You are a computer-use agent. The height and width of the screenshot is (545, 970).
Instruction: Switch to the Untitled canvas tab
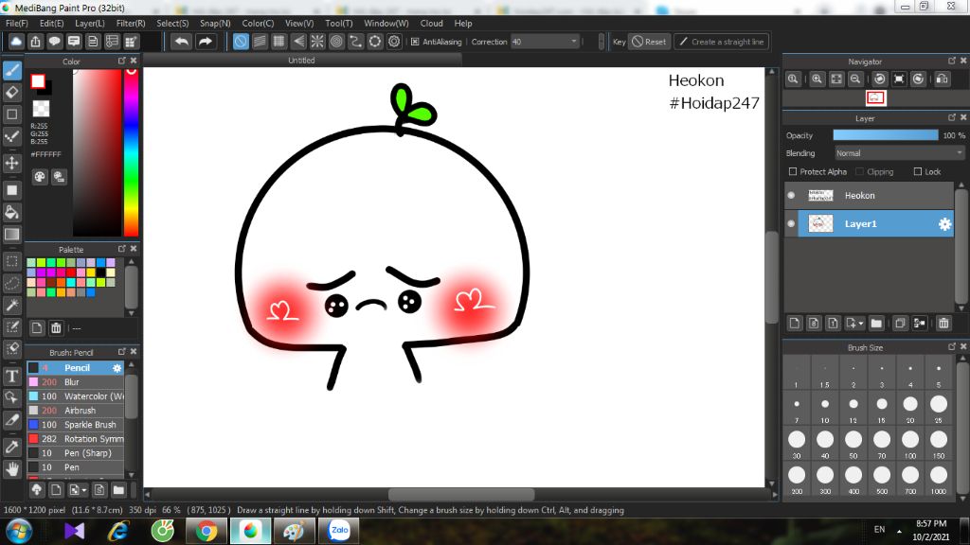tap(302, 61)
